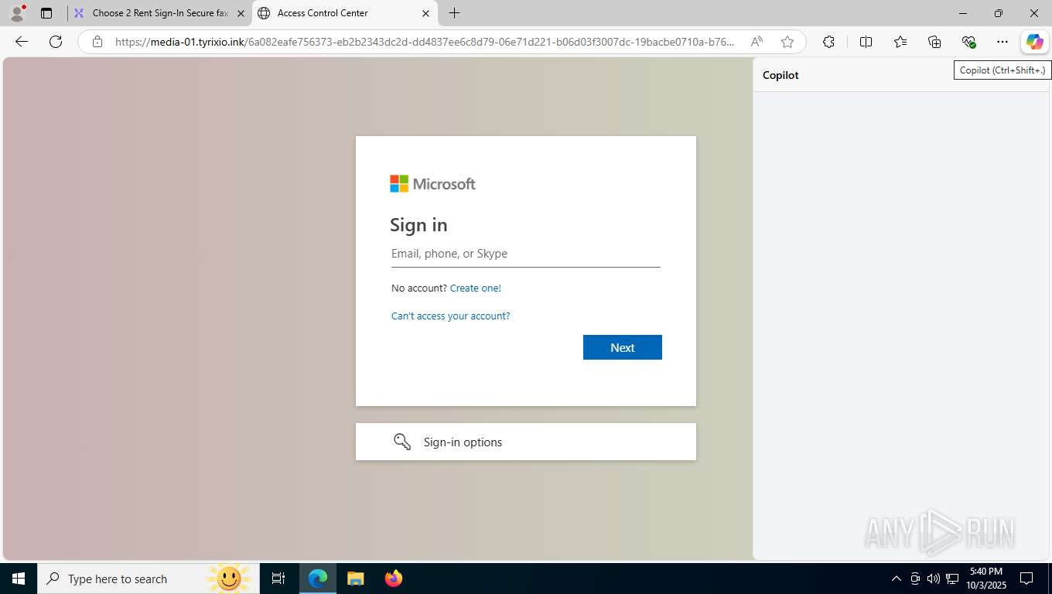Viewport: 1052px width, 594px height.
Task: Show hidden system tray icons
Action: 897,579
